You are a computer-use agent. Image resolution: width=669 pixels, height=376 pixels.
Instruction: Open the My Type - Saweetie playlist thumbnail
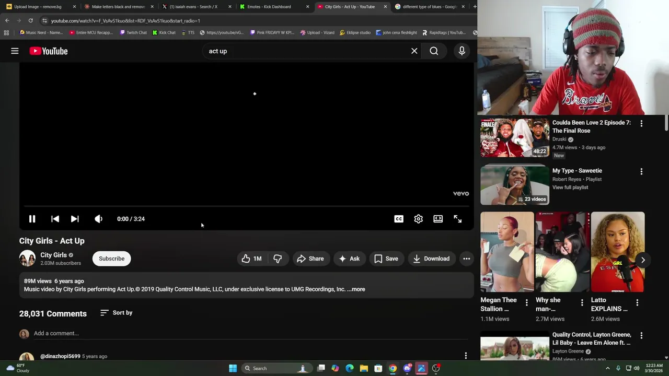tap(515, 185)
